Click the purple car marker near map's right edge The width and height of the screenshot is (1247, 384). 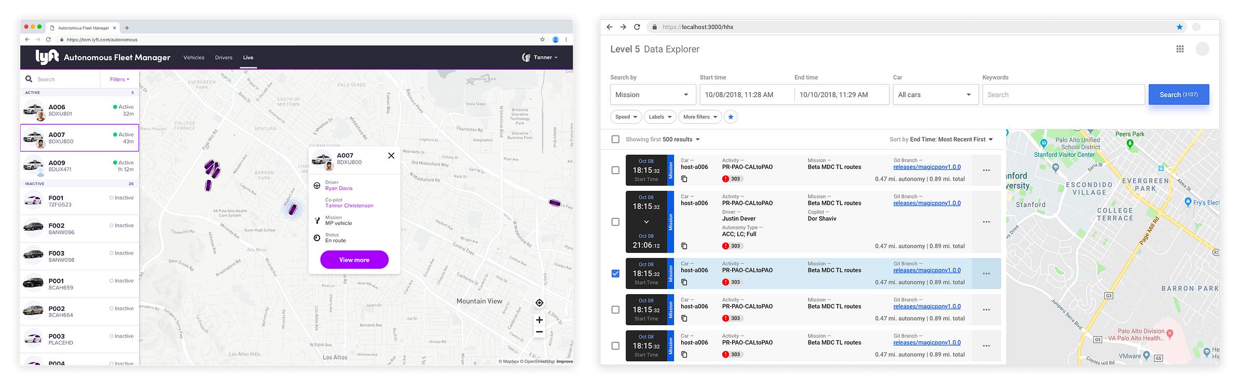pyautogui.click(x=555, y=203)
